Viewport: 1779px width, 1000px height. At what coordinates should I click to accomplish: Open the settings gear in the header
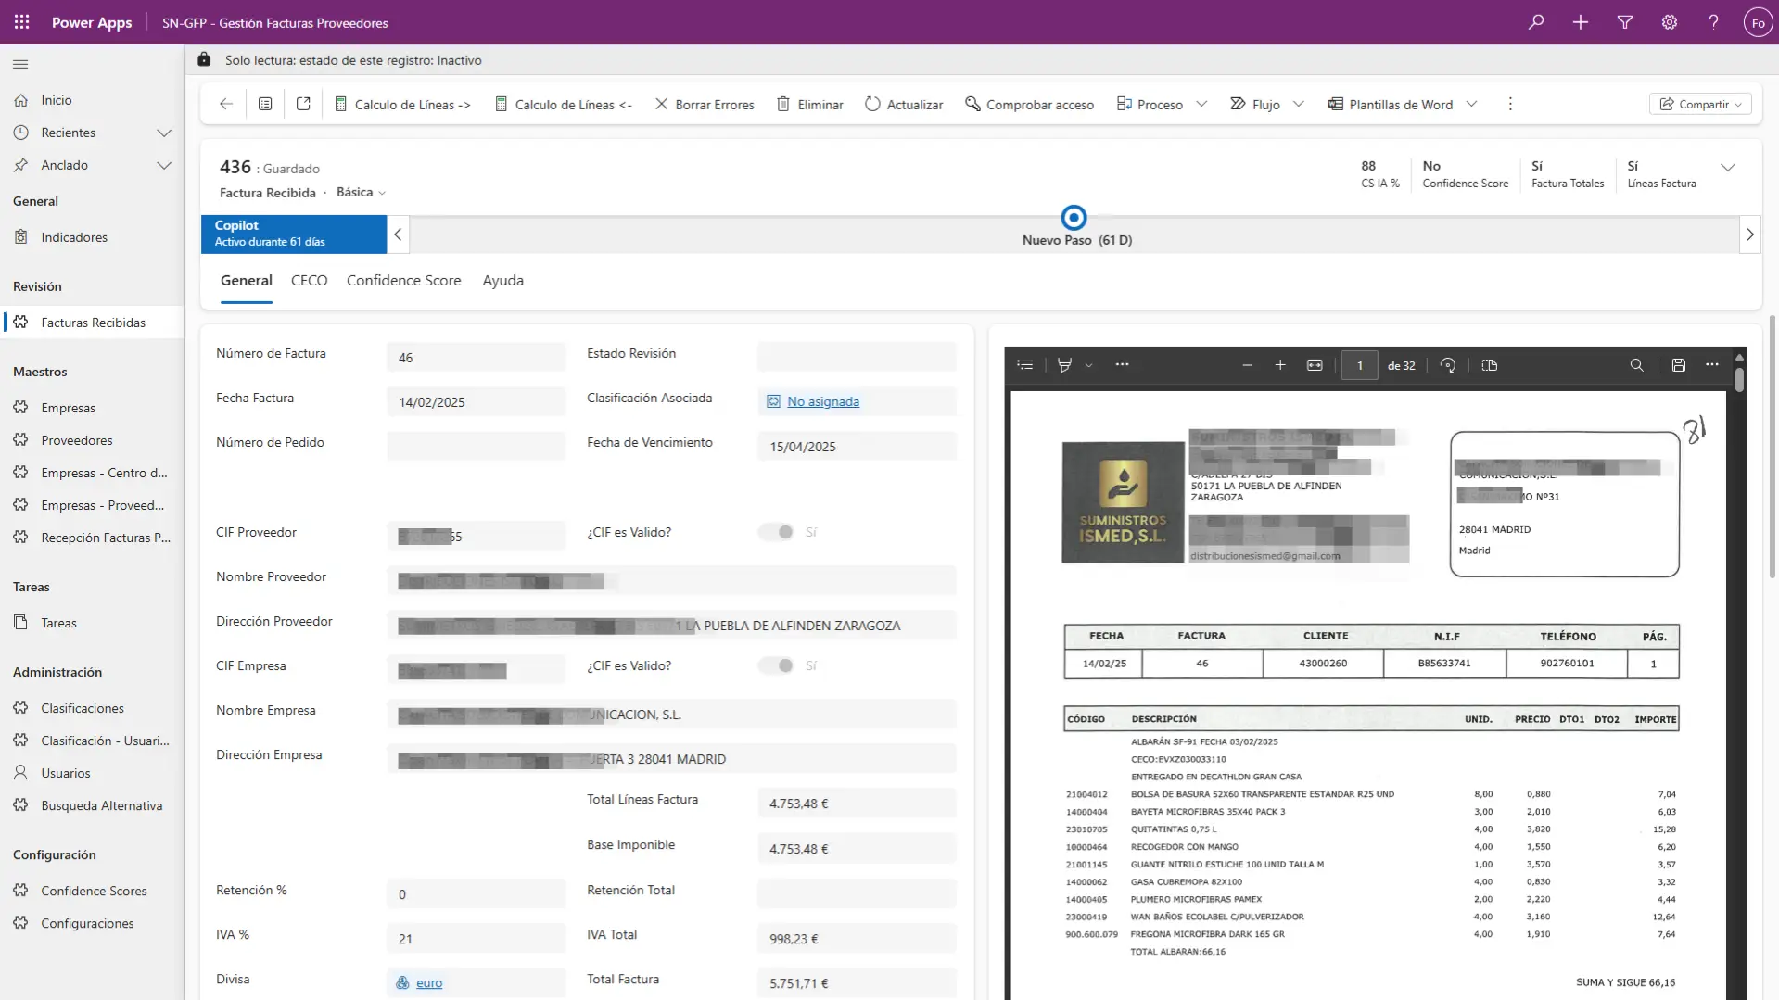pyautogui.click(x=1670, y=22)
